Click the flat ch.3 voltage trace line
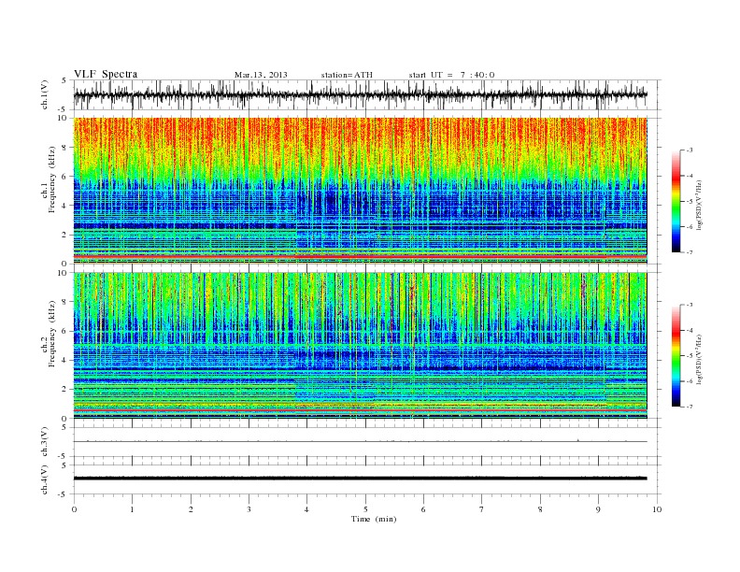Screen dimensions: 740x572 360,441
